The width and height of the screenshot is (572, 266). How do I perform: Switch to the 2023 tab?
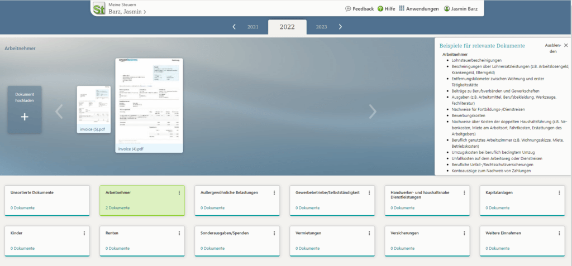pos(321,27)
